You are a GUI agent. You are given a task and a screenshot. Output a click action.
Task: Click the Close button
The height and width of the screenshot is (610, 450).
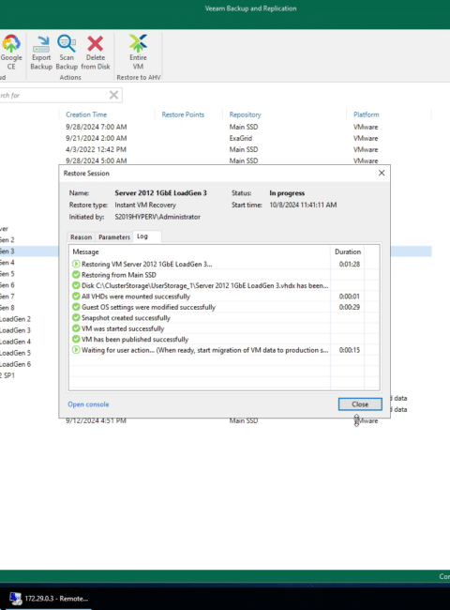(x=360, y=404)
